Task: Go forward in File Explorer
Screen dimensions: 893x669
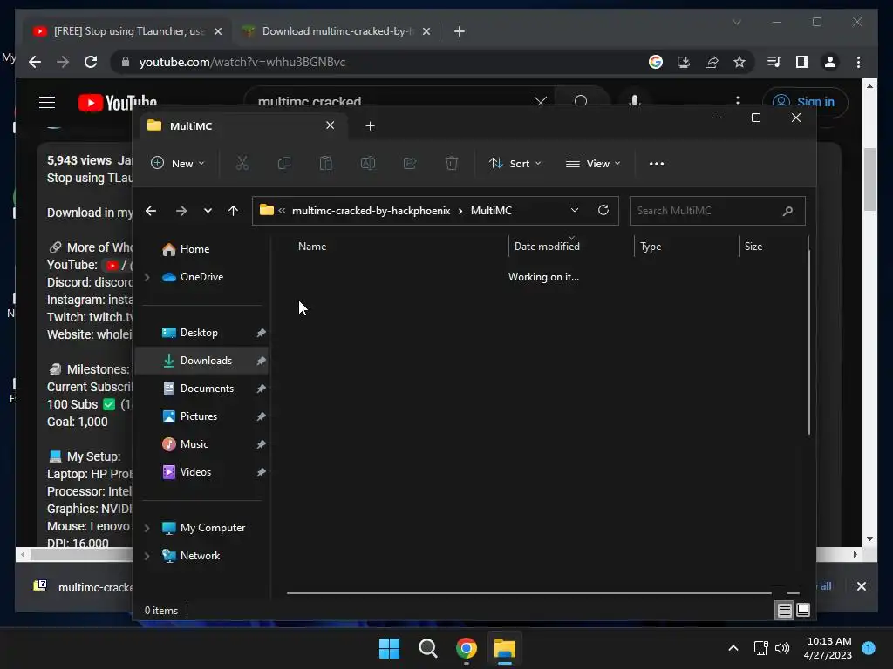Action: [181, 211]
